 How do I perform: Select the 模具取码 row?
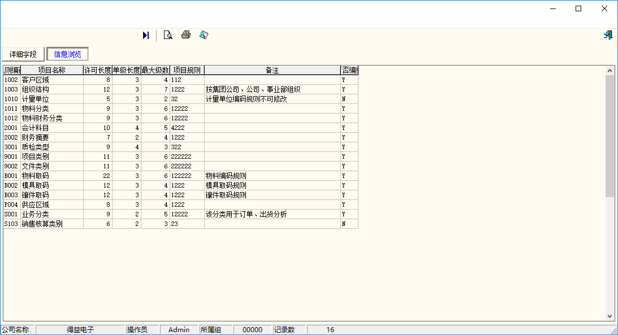click(180, 185)
